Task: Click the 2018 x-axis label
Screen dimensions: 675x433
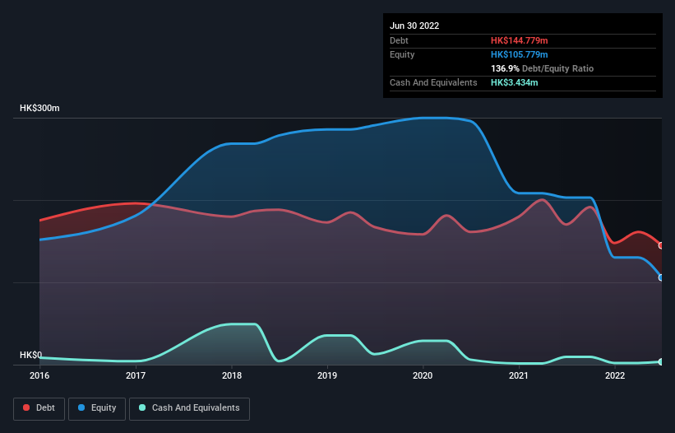Action: pos(232,375)
